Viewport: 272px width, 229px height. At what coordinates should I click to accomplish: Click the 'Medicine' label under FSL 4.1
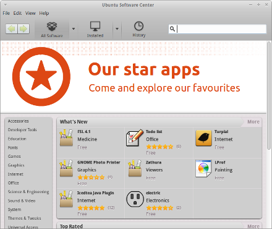pyautogui.click(x=87, y=139)
